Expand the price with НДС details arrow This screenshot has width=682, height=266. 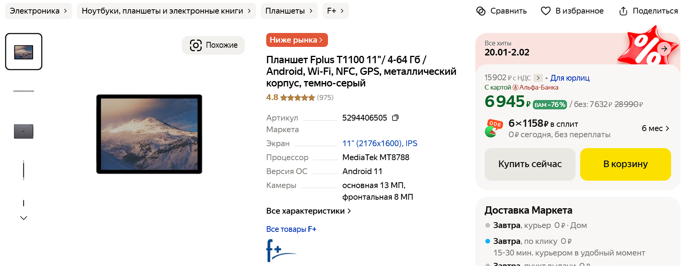click(538, 78)
